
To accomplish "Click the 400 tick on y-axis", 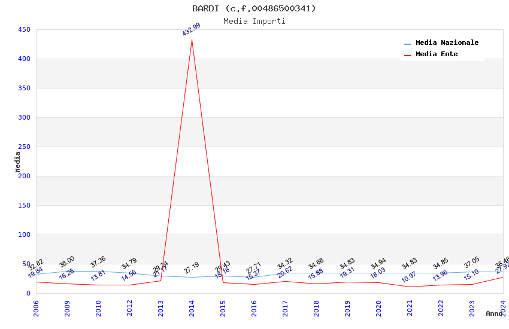I will (x=25, y=59).
